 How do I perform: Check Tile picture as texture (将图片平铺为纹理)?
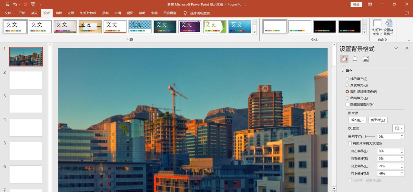pos(350,143)
